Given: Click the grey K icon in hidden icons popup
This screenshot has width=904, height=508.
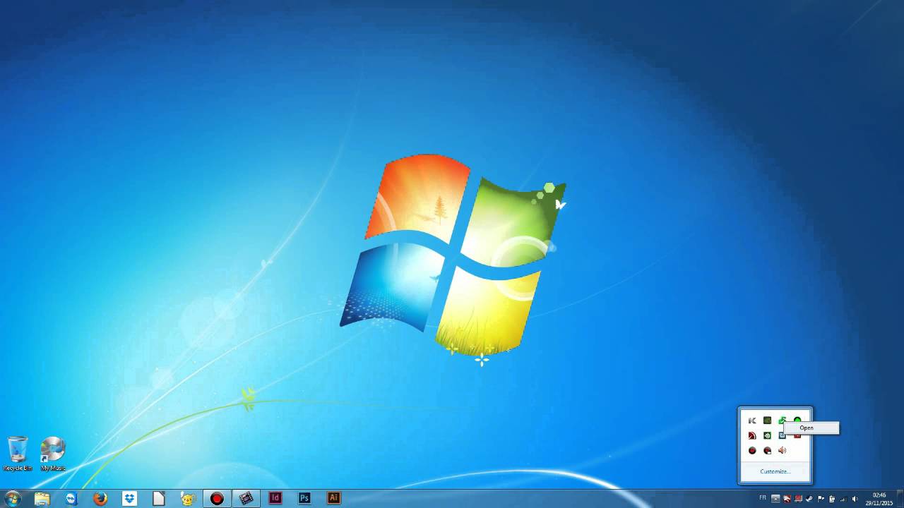Looking at the screenshot, I should click(752, 421).
